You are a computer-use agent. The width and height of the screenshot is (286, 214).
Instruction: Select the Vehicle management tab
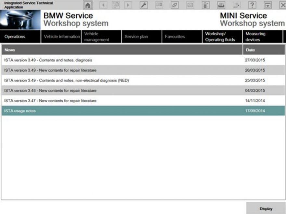point(101,37)
